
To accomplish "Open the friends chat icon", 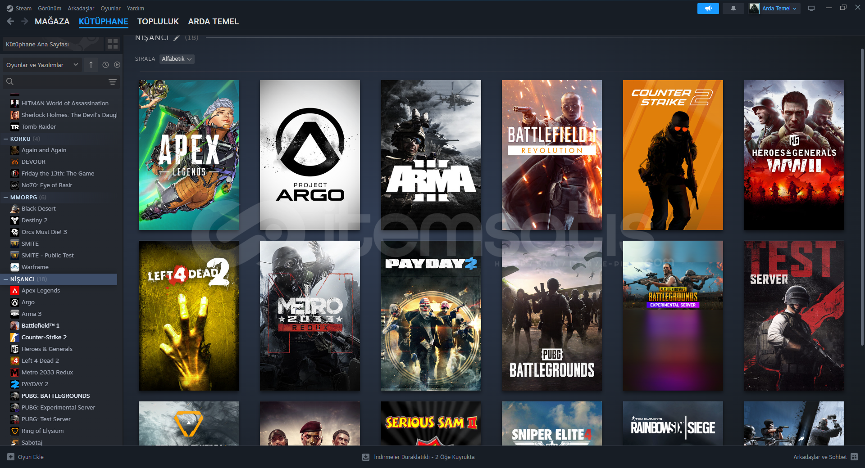I will coord(854,457).
